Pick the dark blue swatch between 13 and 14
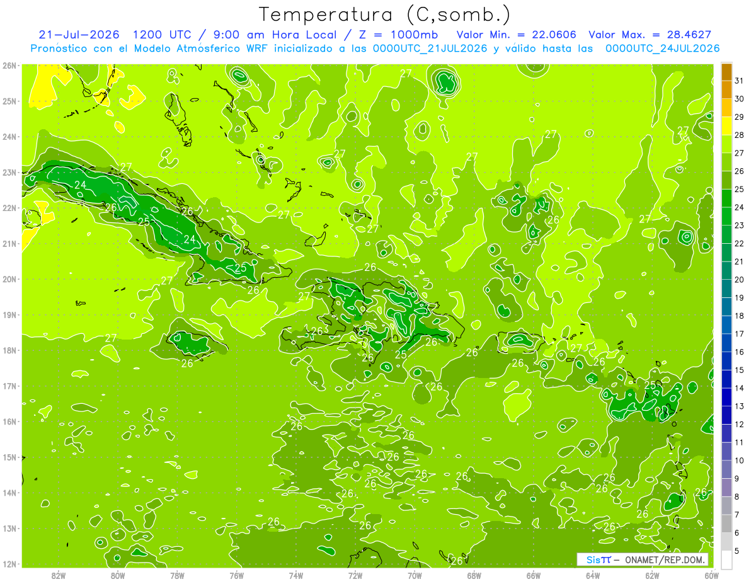Screen dimensions: 756x584 726,397
